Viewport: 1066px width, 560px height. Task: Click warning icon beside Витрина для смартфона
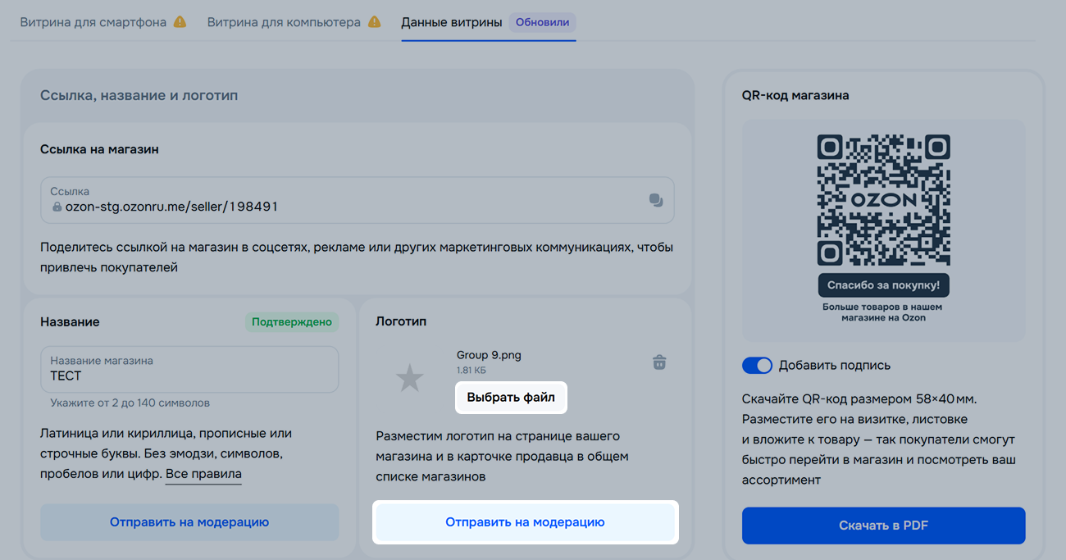click(180, 22)
